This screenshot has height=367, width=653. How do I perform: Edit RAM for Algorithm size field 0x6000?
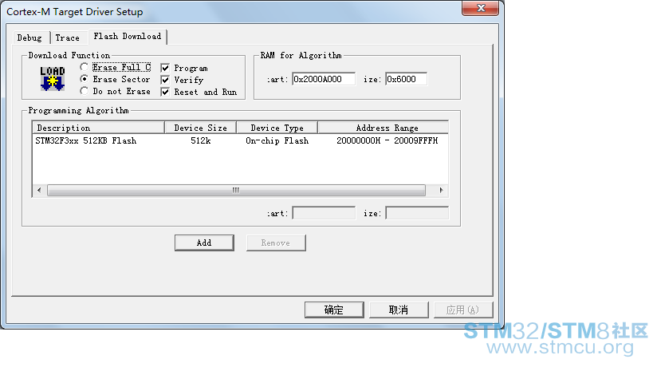coord(407,79)
